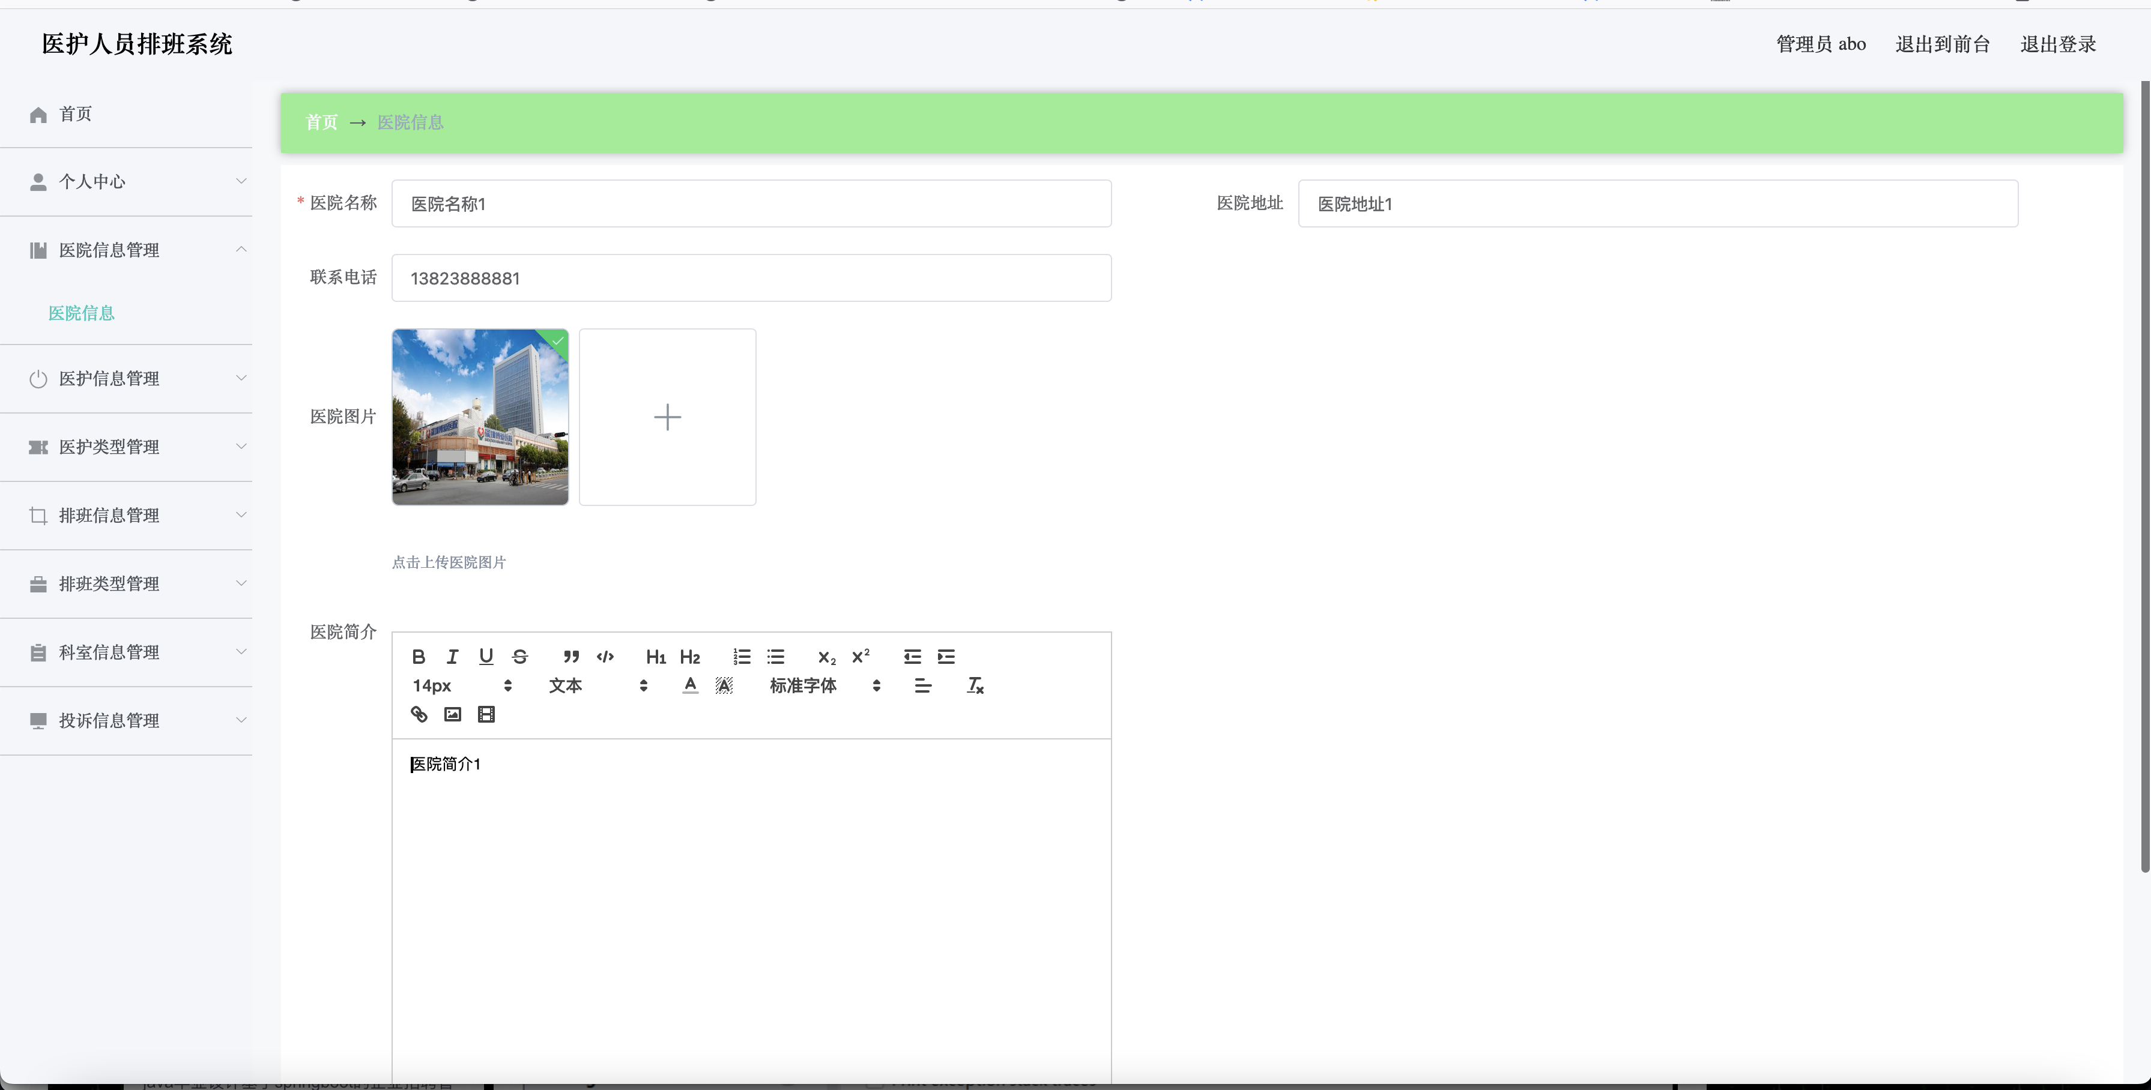Open the 科室信息管理 menu

126,652
